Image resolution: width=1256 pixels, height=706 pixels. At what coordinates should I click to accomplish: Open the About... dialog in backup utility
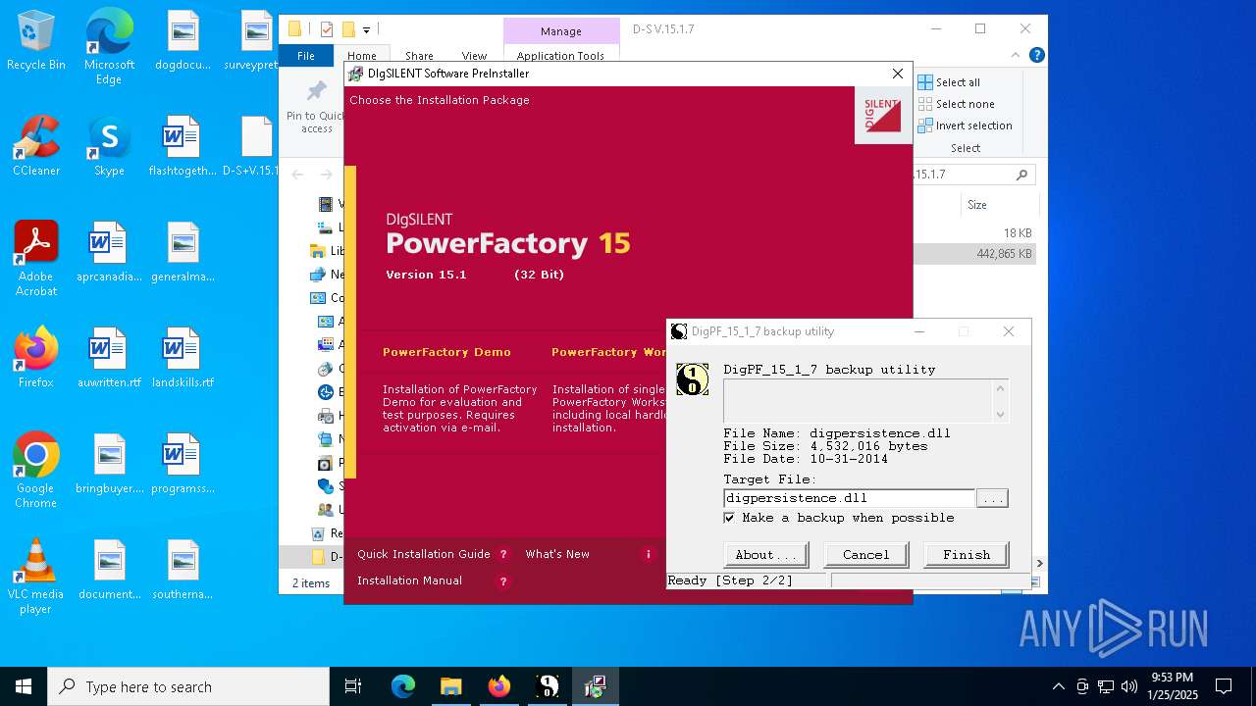(765, 554)
